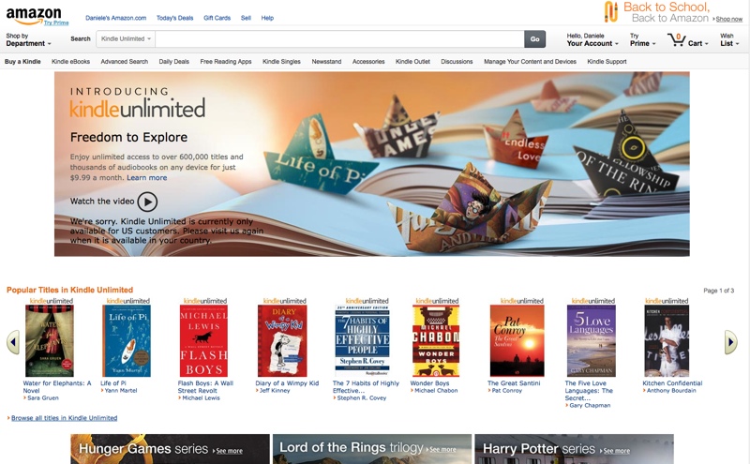Open the Kindle Unlimited search category dropdown
The height and width of the screenshot is (464, 750).
[x=126, y=38]
